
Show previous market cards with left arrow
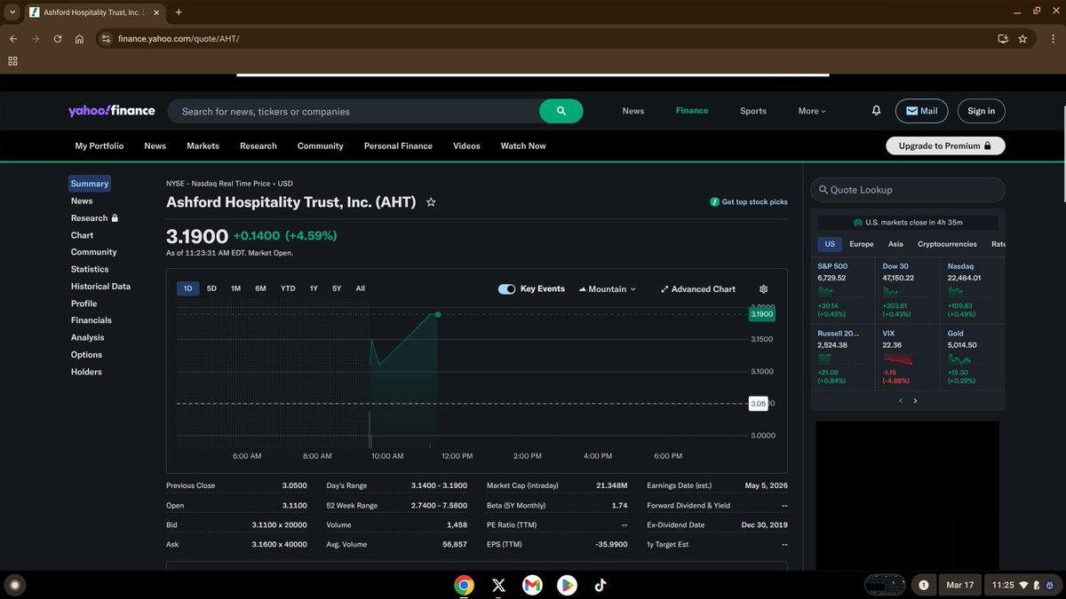click(900, 400)
